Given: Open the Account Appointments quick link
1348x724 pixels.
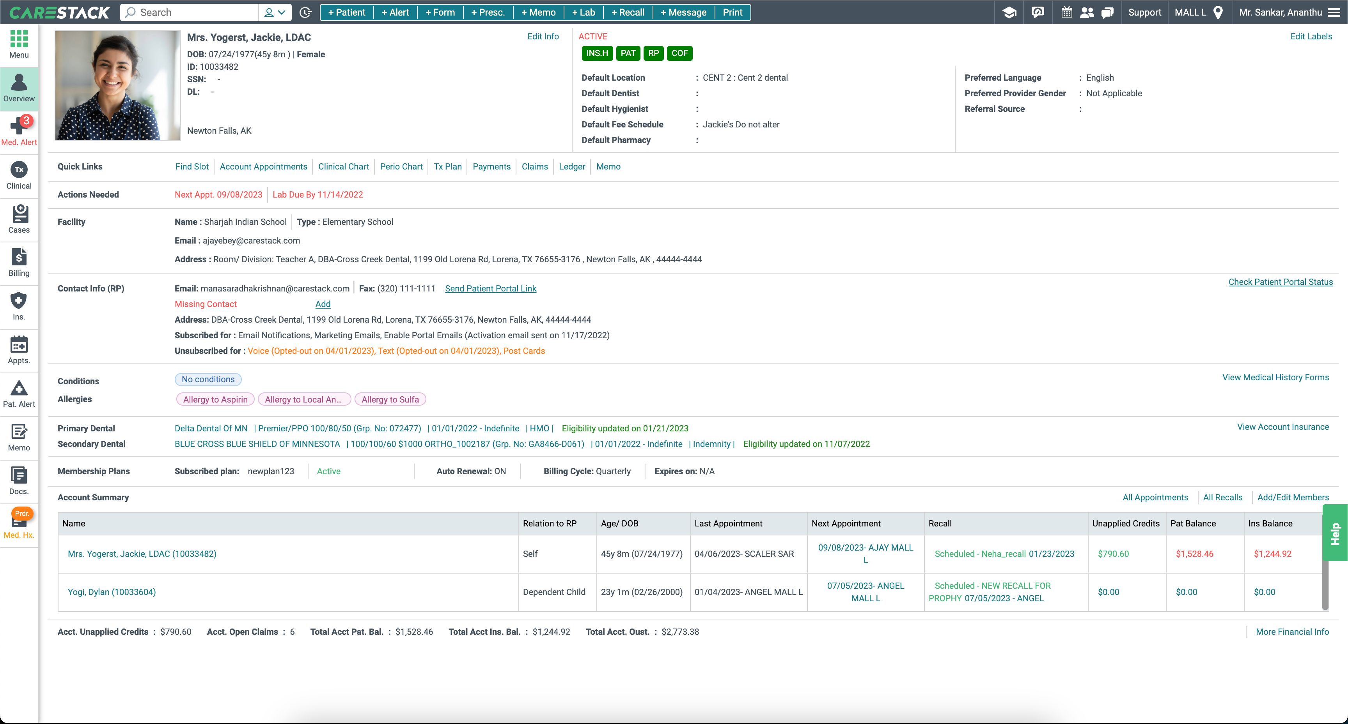Looking at the screenshot, I should (263, 166).
